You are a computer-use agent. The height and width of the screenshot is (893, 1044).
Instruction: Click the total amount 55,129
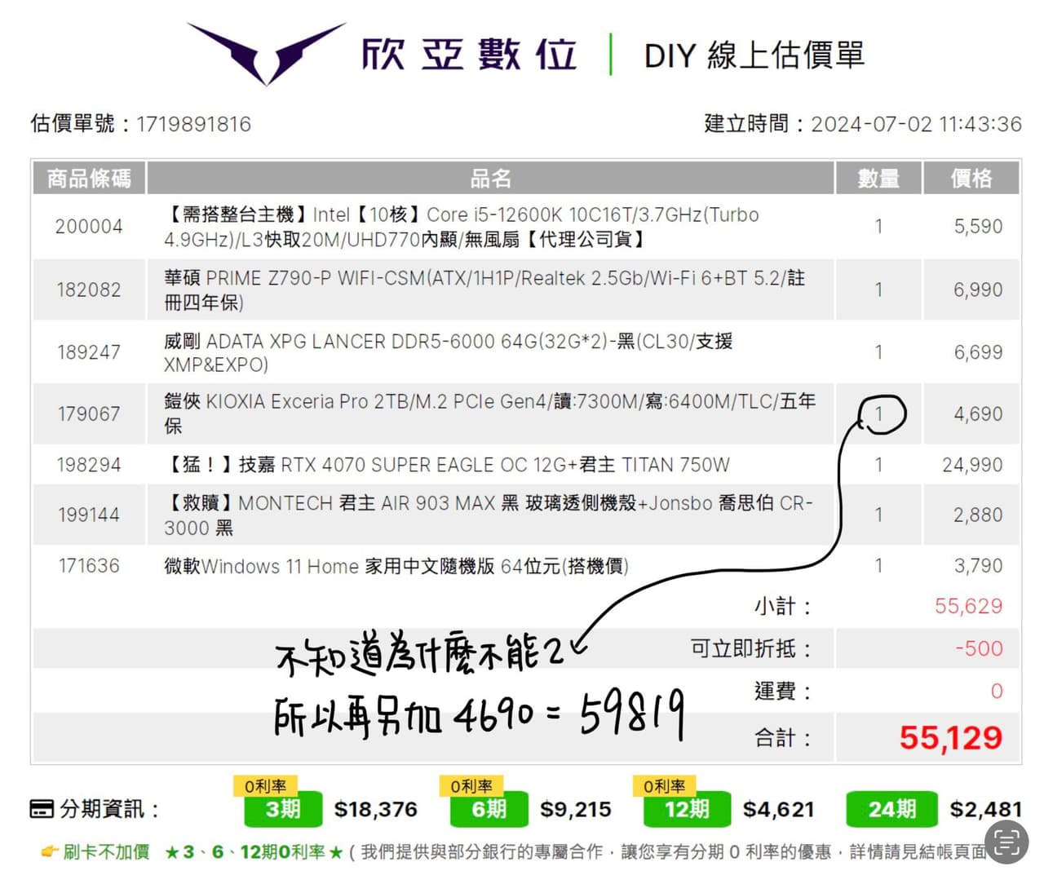coord(950,738)
